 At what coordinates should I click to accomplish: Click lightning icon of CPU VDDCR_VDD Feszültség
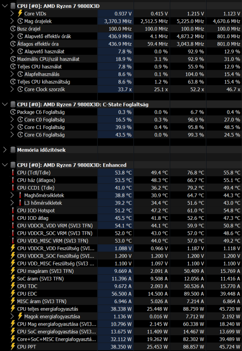pos(13,248)
